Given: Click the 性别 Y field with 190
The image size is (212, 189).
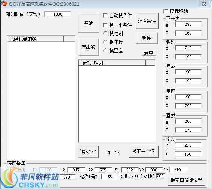Looking at the screenshot, I should pyautogui.click(x=188, y=57).
